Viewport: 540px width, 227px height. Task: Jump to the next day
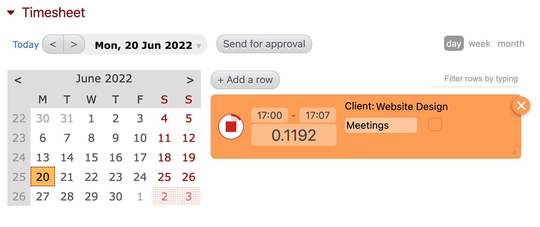74,44
